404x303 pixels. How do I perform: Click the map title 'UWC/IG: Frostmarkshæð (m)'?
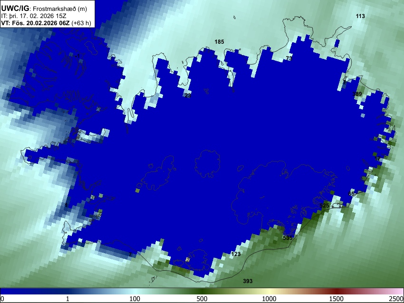pyautogui.click(x=44, y=9)
